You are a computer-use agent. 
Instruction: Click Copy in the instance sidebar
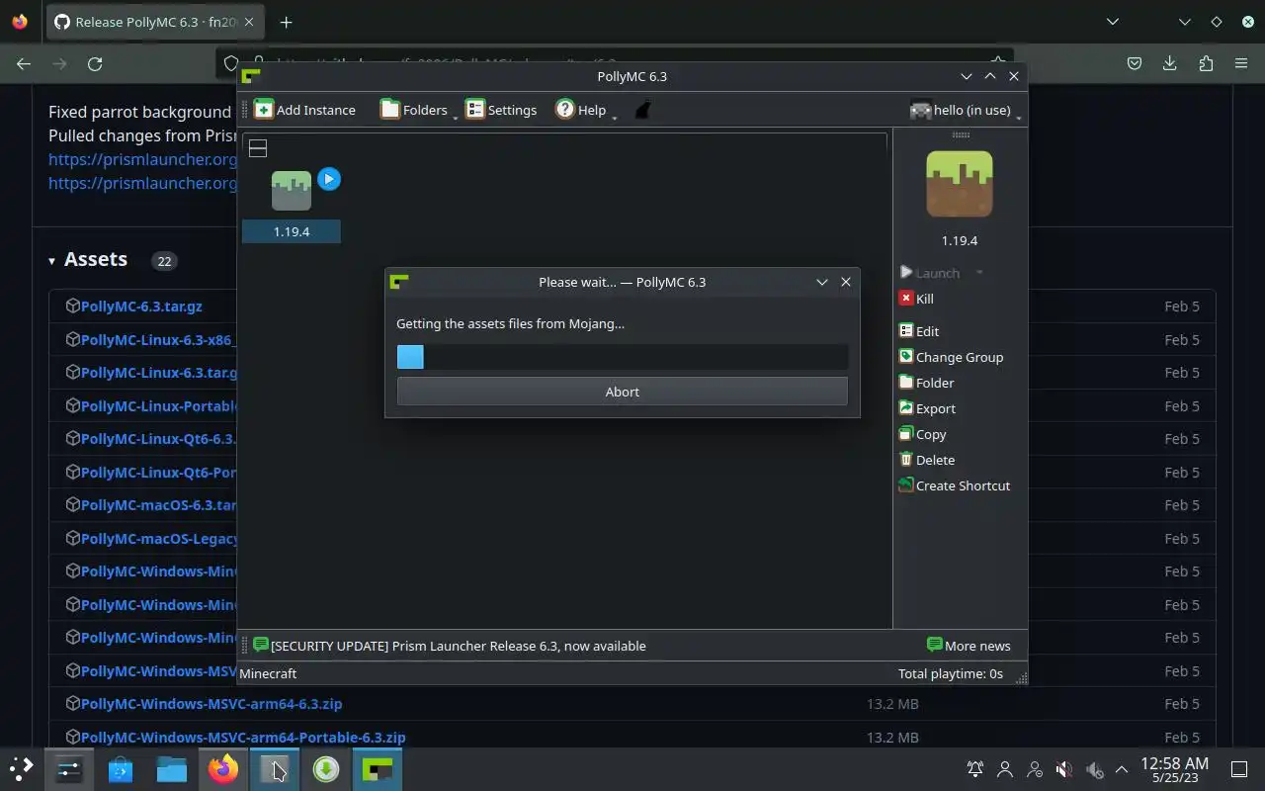(x=922, y=434)
